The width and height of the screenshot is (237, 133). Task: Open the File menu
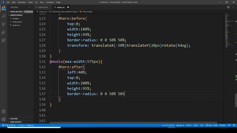8,2
